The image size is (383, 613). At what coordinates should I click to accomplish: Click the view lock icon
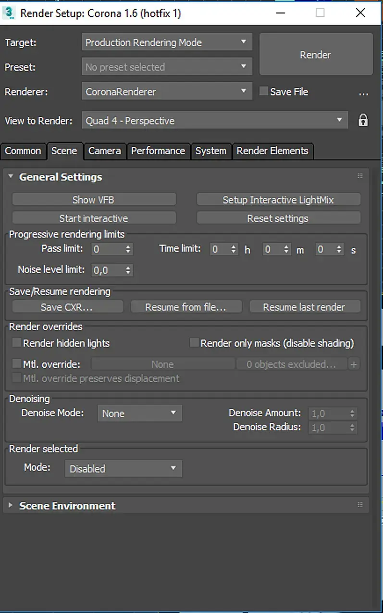tap(363, 120)
